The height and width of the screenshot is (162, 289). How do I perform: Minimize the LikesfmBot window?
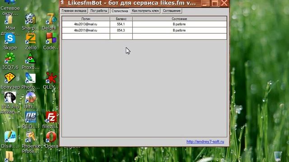click(x=205, y=3)
